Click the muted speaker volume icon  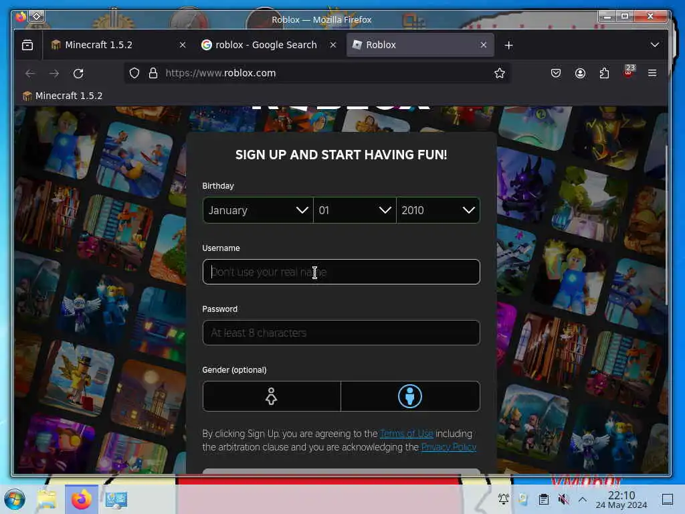pos(563,499)
